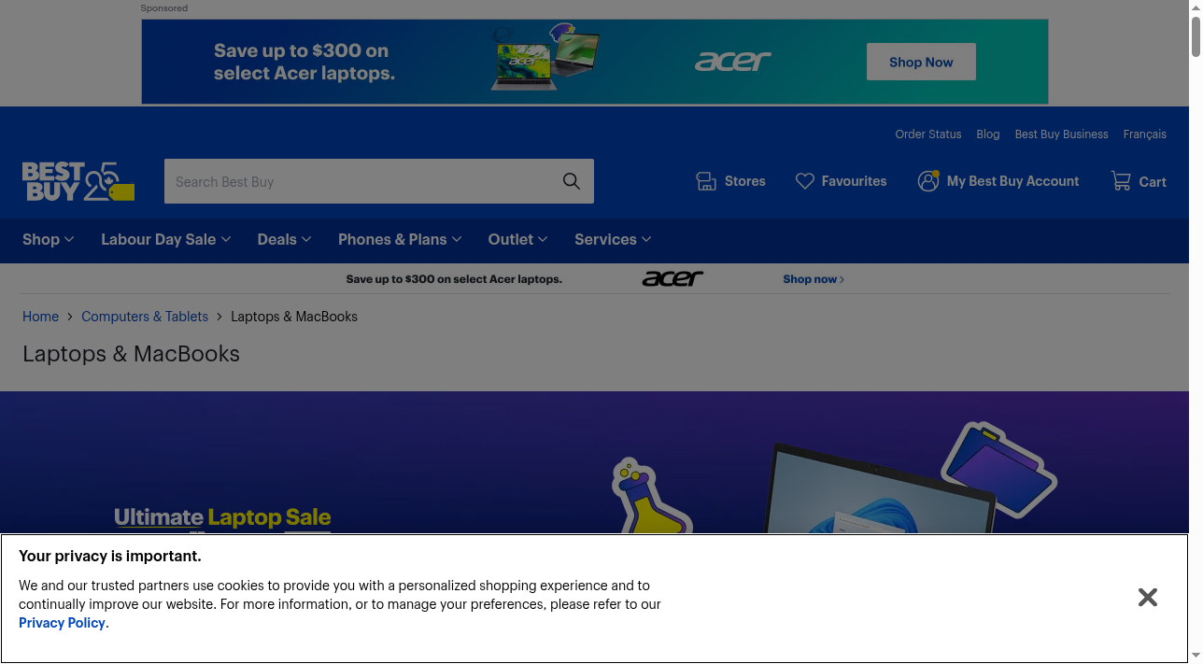Switch language to Français

pos(1145,134)
